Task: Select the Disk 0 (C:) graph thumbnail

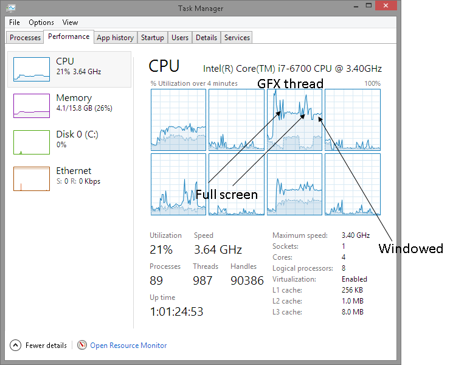Action: [x=32, y=142]
